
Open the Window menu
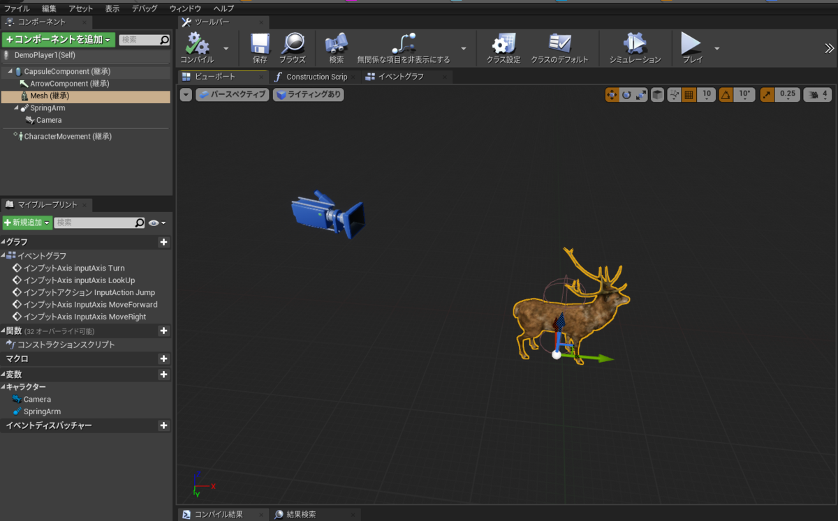click(185, 8)
